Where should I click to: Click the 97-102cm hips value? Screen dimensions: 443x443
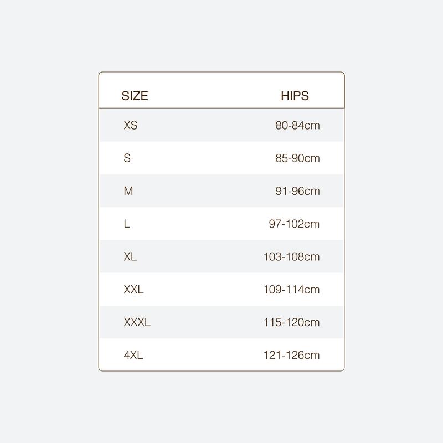coord(294,224)
